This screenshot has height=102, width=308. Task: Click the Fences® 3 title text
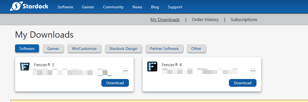tap(44, 65)
